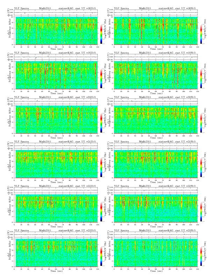Click 'VLF Spectra' heading of the 1820:0 panel
214x277 pixels.
tap(22, 8)
